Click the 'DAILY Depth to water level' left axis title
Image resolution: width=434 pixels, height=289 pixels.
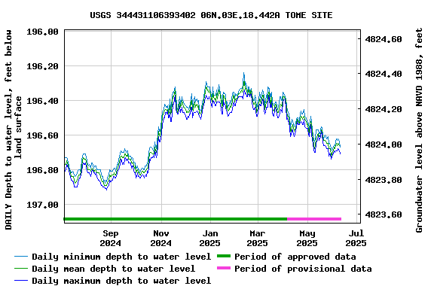13,129
